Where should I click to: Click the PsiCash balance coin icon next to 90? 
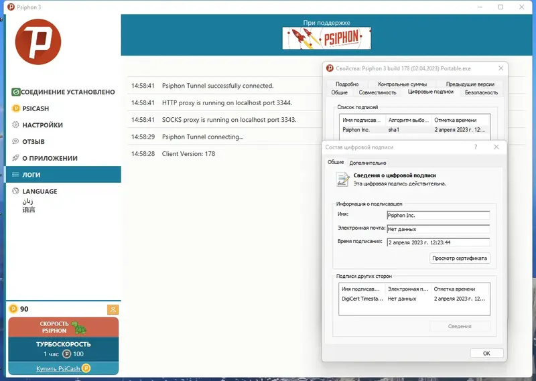[x=13, y=309]
